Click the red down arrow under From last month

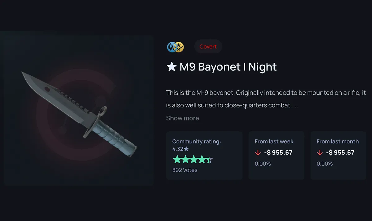coord(320,153)
